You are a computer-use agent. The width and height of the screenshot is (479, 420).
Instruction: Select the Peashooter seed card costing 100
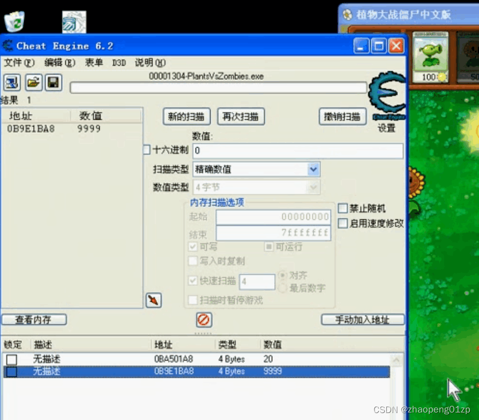(430, 57)
